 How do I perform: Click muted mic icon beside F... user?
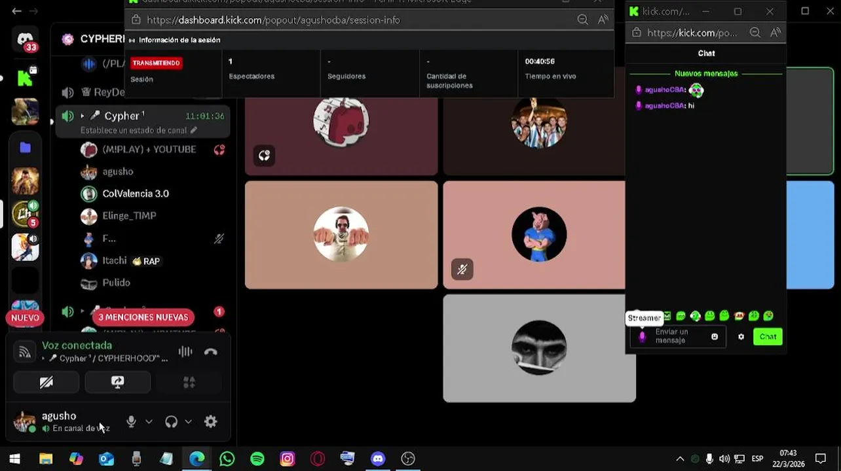tap(219, 239)
